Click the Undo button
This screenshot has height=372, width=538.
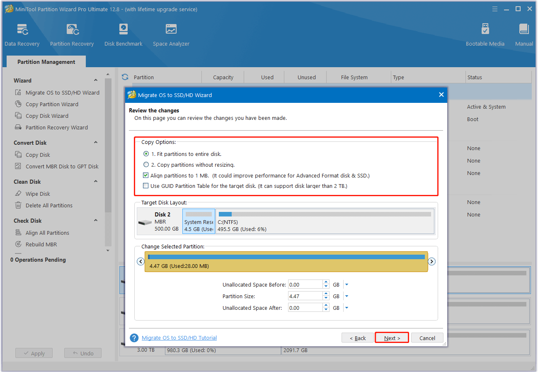click(x=82, y=353)
